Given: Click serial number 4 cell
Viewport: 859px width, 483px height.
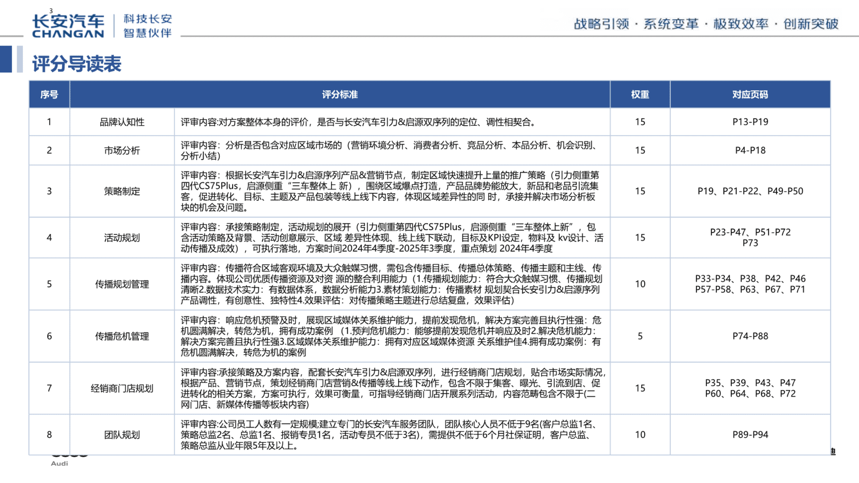Looking at the screenshot, I should (49, 237).
